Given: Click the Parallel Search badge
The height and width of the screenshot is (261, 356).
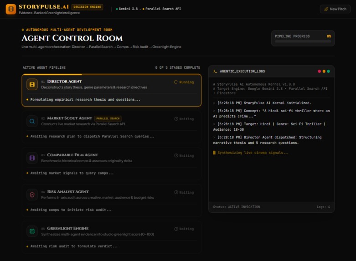Looking at the screenshot, I should tap(108, 118).
